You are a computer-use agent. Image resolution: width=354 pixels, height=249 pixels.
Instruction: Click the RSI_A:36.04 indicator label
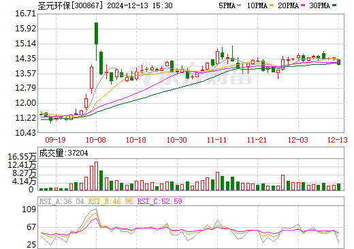tap(61, 201)
